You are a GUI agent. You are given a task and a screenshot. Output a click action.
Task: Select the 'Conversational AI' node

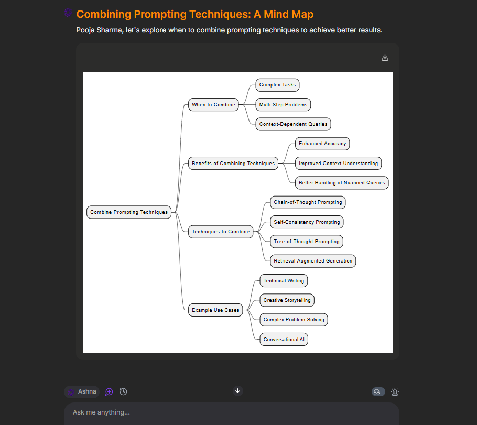click(x=284, y=339)
